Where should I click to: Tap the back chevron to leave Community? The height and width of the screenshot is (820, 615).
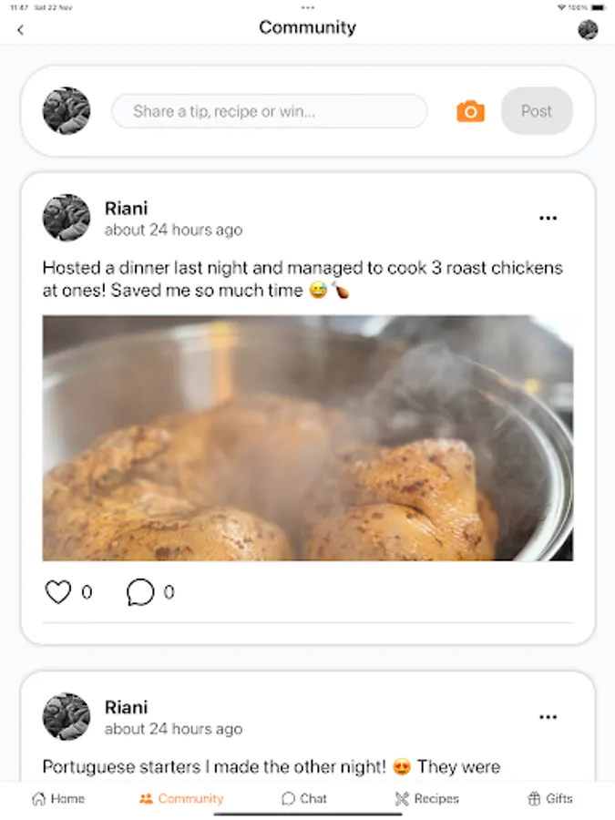tap(20, 29)
